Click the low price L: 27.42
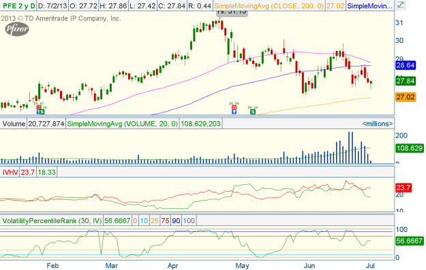 142,5
